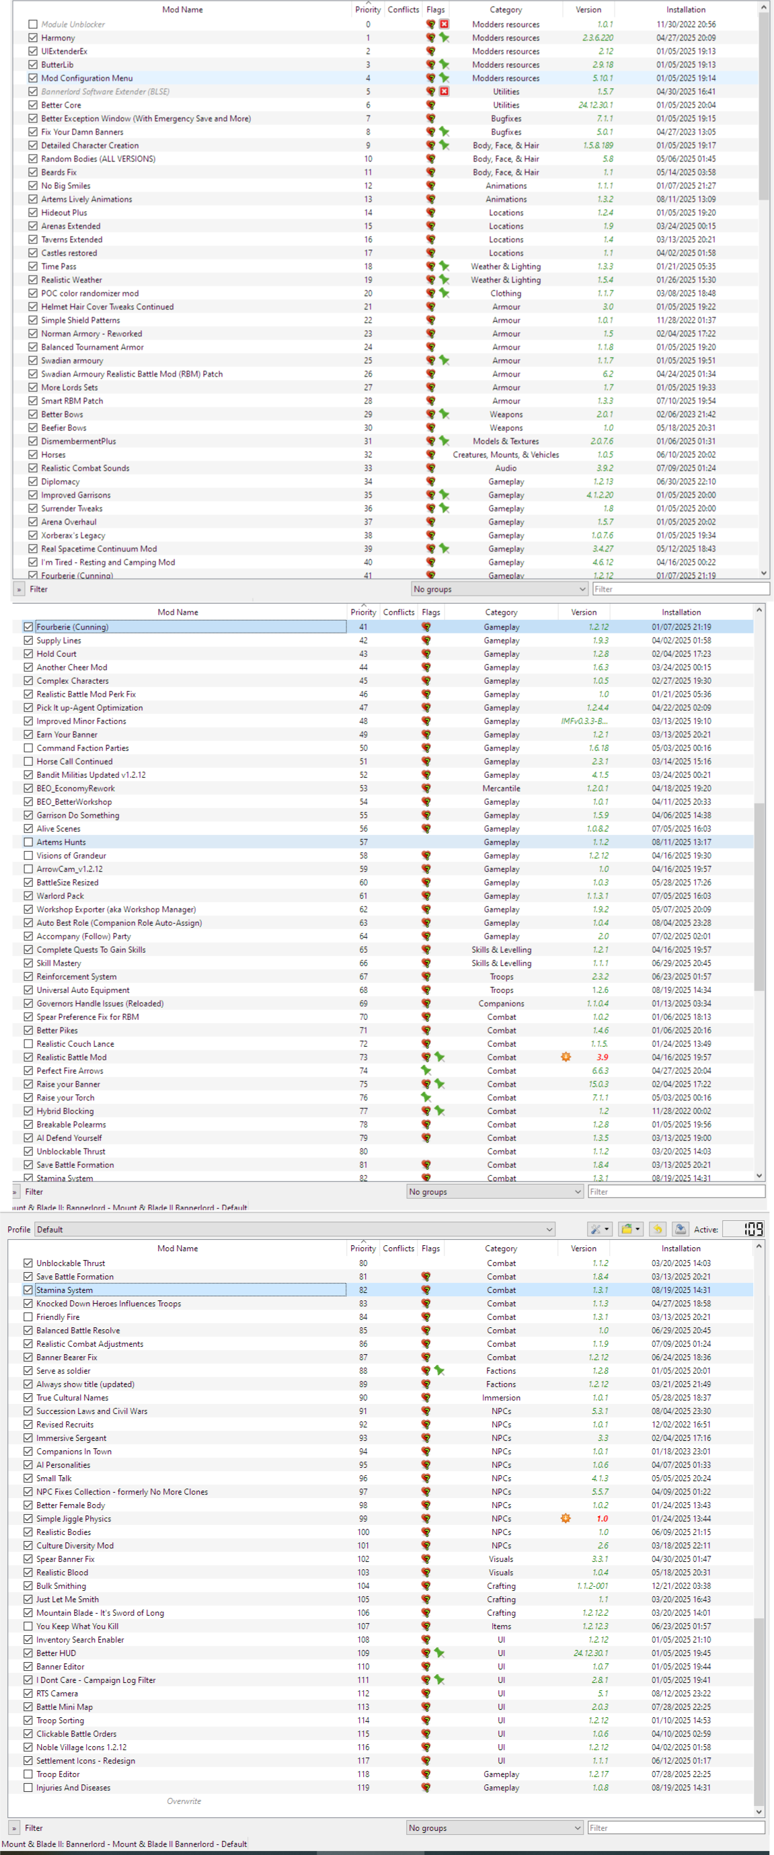774x1855 pixels.
Task: Sort by Conflicts column in bottom list
Action: tap(399, 1249)
